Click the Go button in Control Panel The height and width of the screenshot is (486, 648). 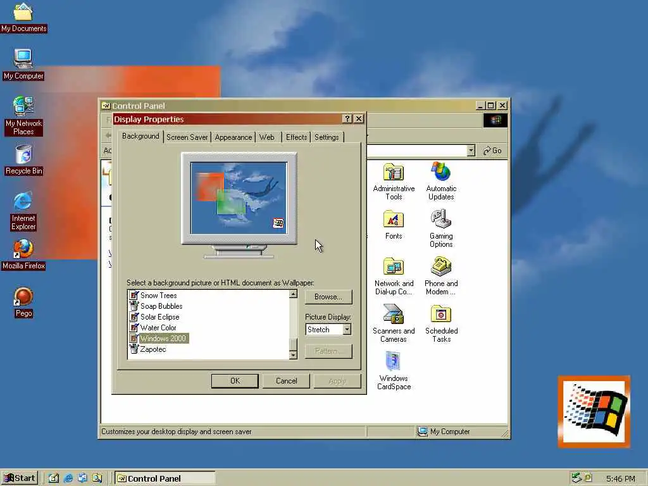(492, 151)
